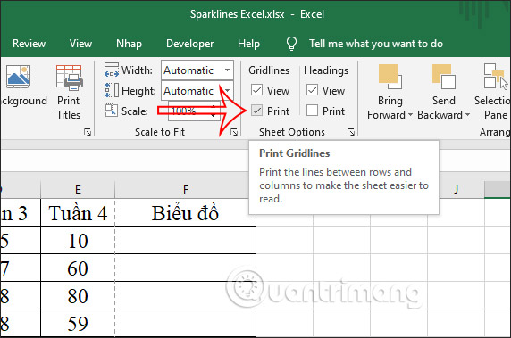
Task: Click the Bring Forward icon
Action: pos(390,77)
